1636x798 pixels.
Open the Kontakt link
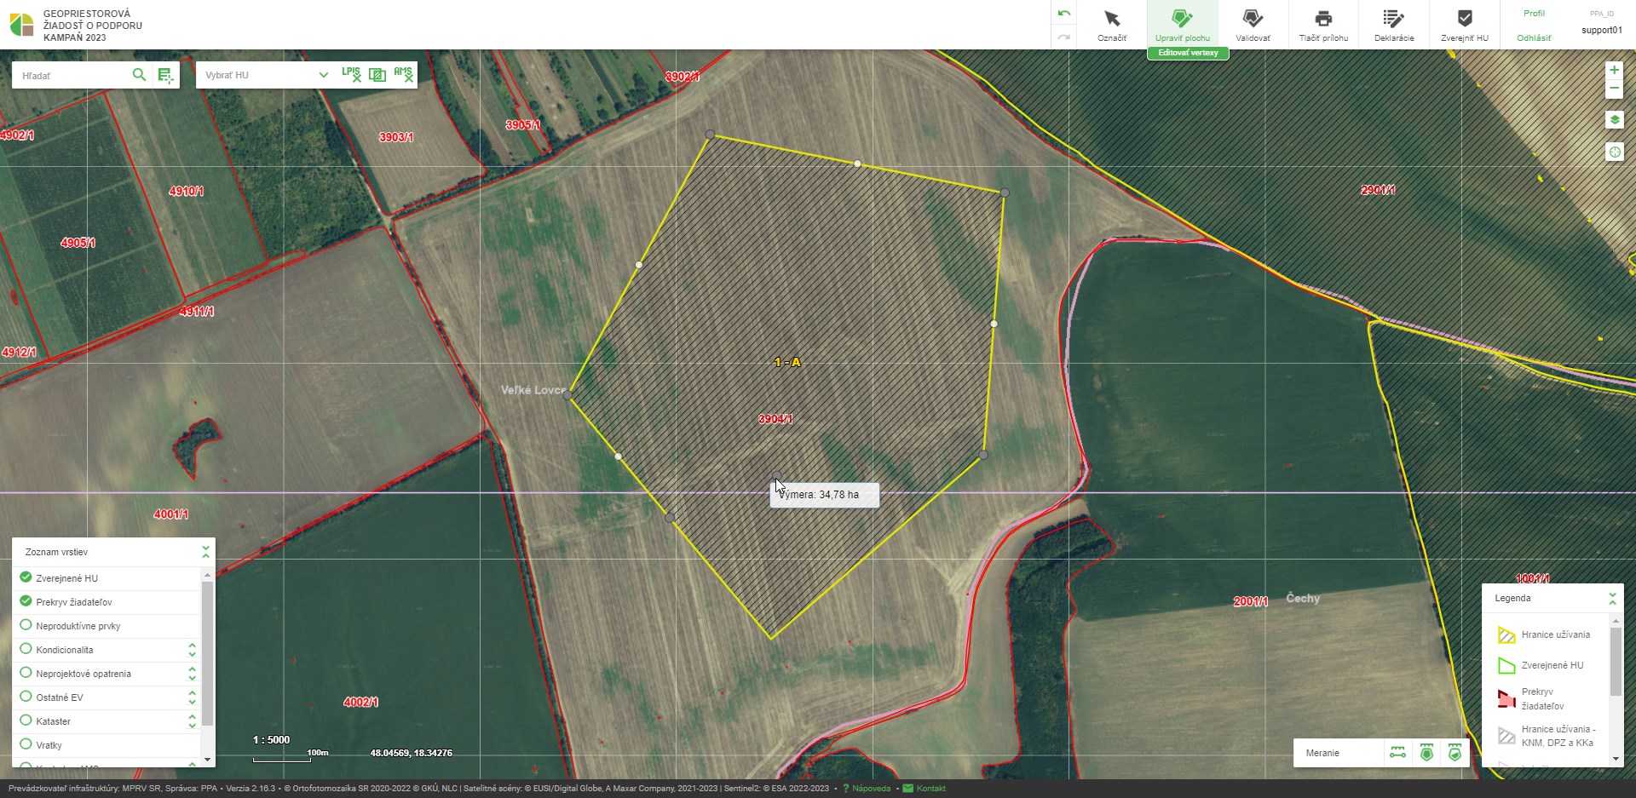[925, 789]
